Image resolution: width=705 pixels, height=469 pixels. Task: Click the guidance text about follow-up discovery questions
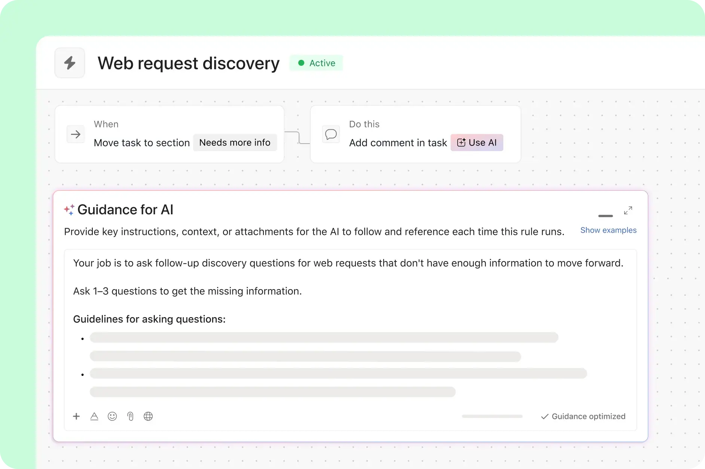click(x=348, y=263)
